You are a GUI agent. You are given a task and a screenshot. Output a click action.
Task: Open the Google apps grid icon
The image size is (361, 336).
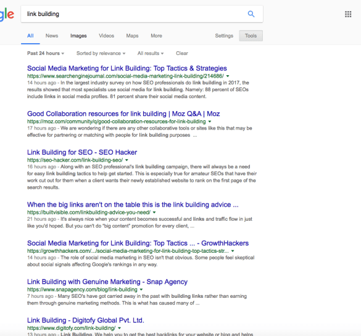(348, 14)
